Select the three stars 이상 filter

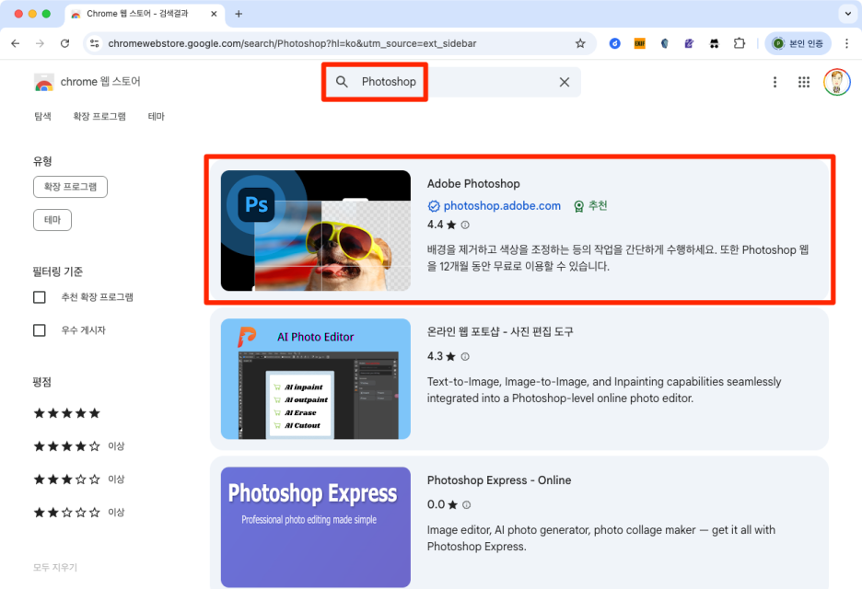point(79,479)
